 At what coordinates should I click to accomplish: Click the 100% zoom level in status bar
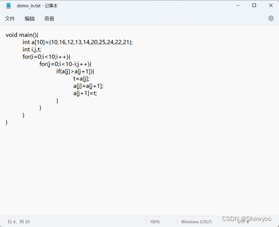(x=155, y=221)
